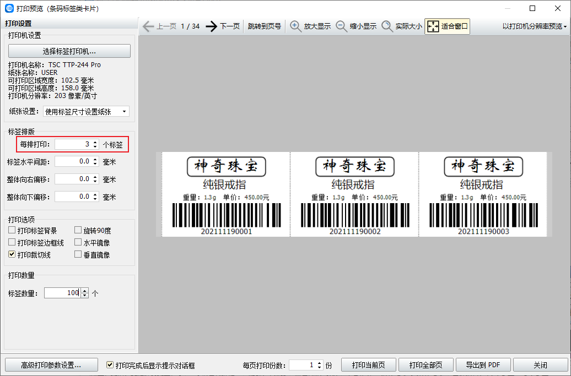Increase 每排打印 labels per row
571x376 pixels.
click(x=95, y=142)
